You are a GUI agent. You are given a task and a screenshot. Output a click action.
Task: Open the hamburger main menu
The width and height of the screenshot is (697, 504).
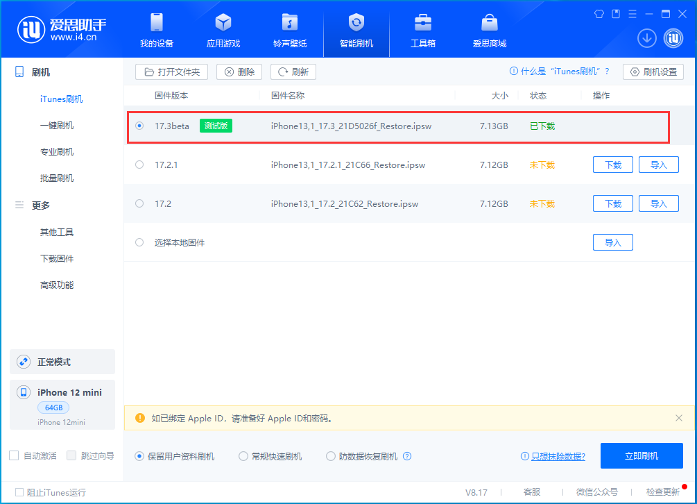pyautogui.click(x=633, y=13)
